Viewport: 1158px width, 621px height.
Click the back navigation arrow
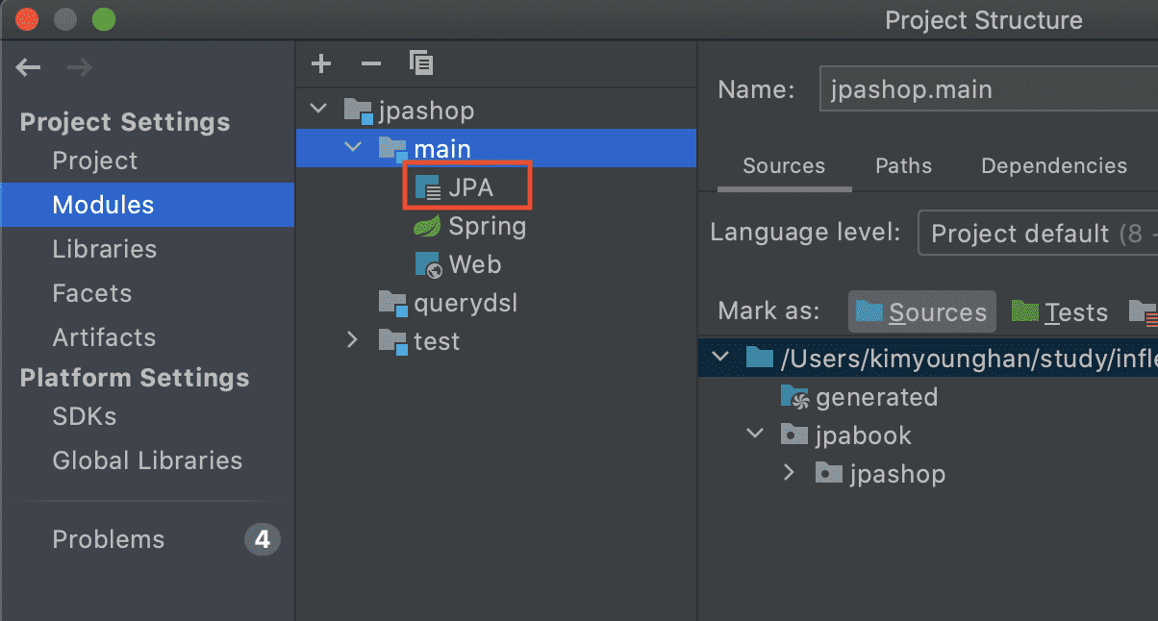[x=28, y=67]
